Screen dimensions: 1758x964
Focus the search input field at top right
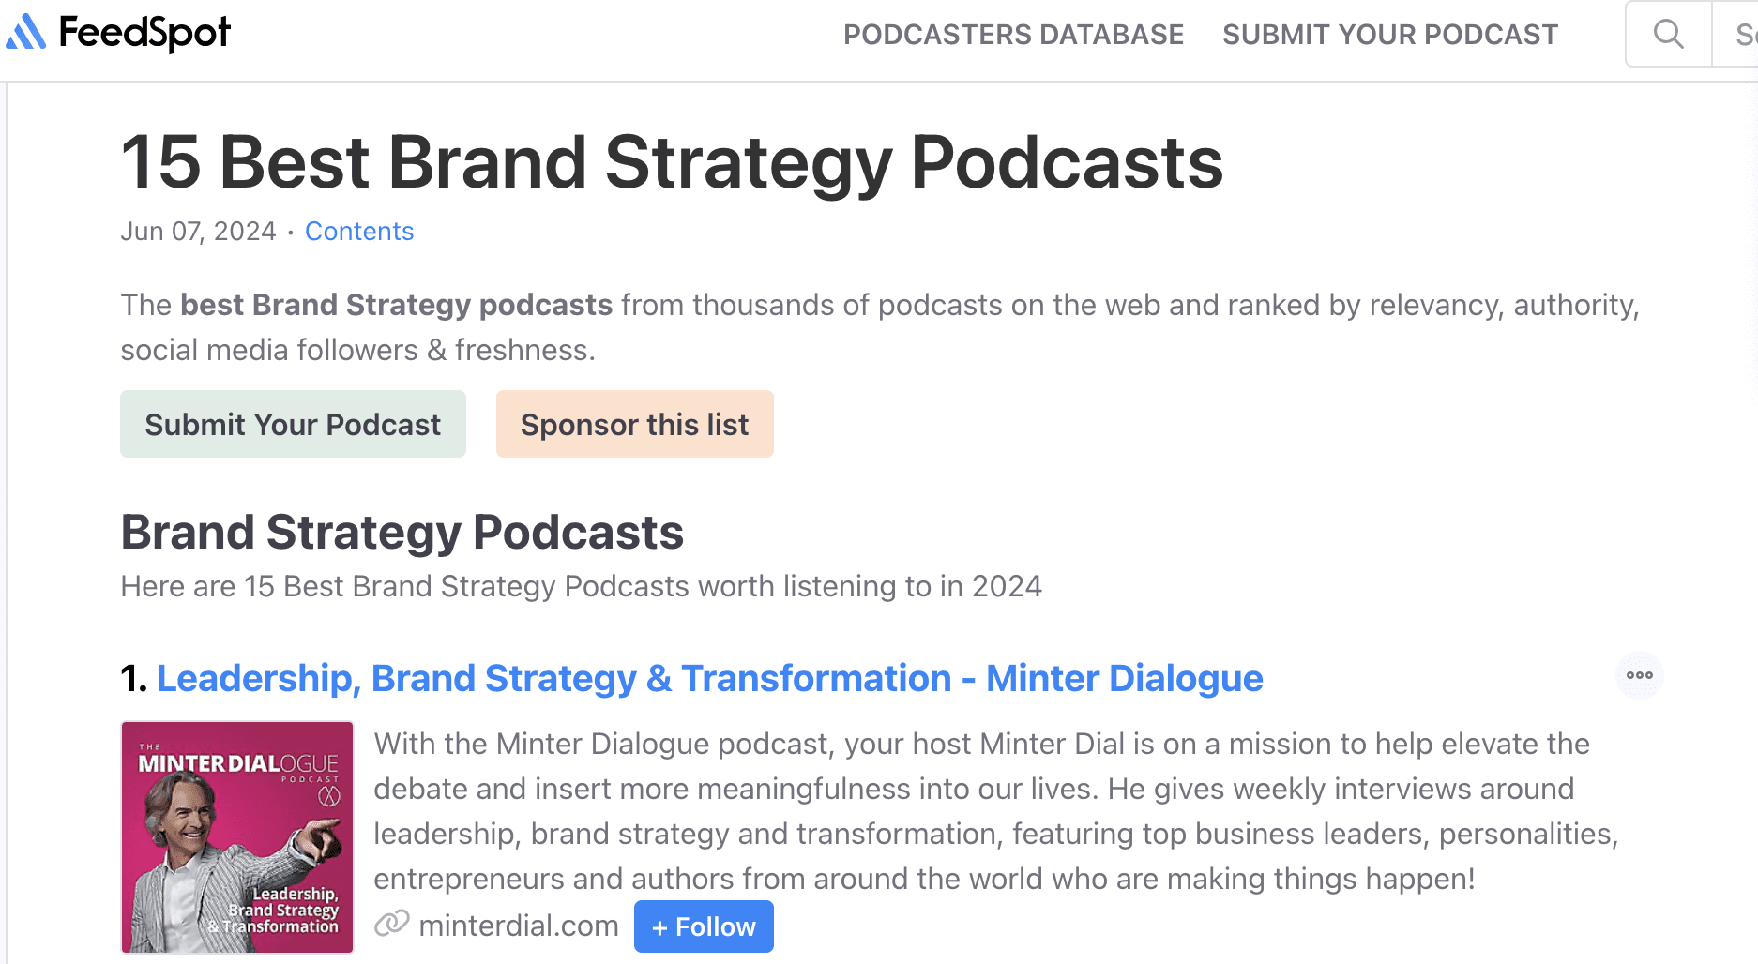click(1735, 35)
